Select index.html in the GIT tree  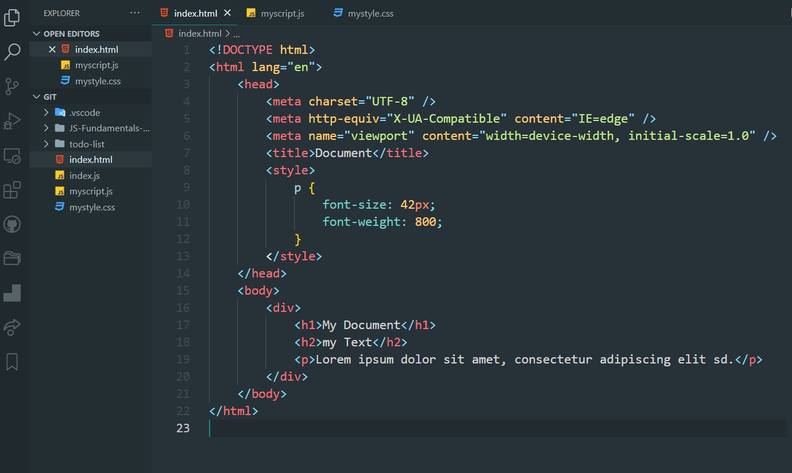click(x=91, y=159)
